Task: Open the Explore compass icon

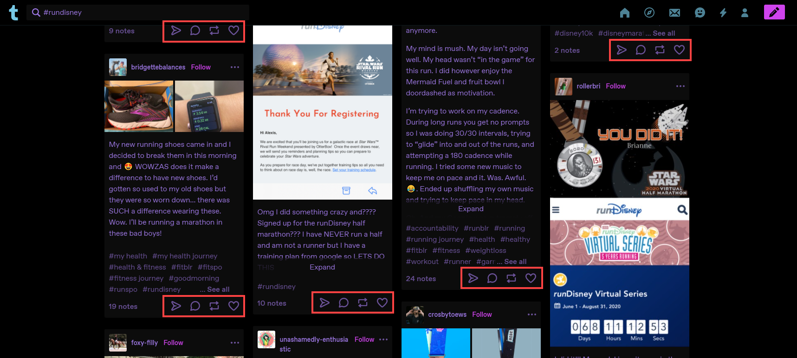Action: coord(649,13)
